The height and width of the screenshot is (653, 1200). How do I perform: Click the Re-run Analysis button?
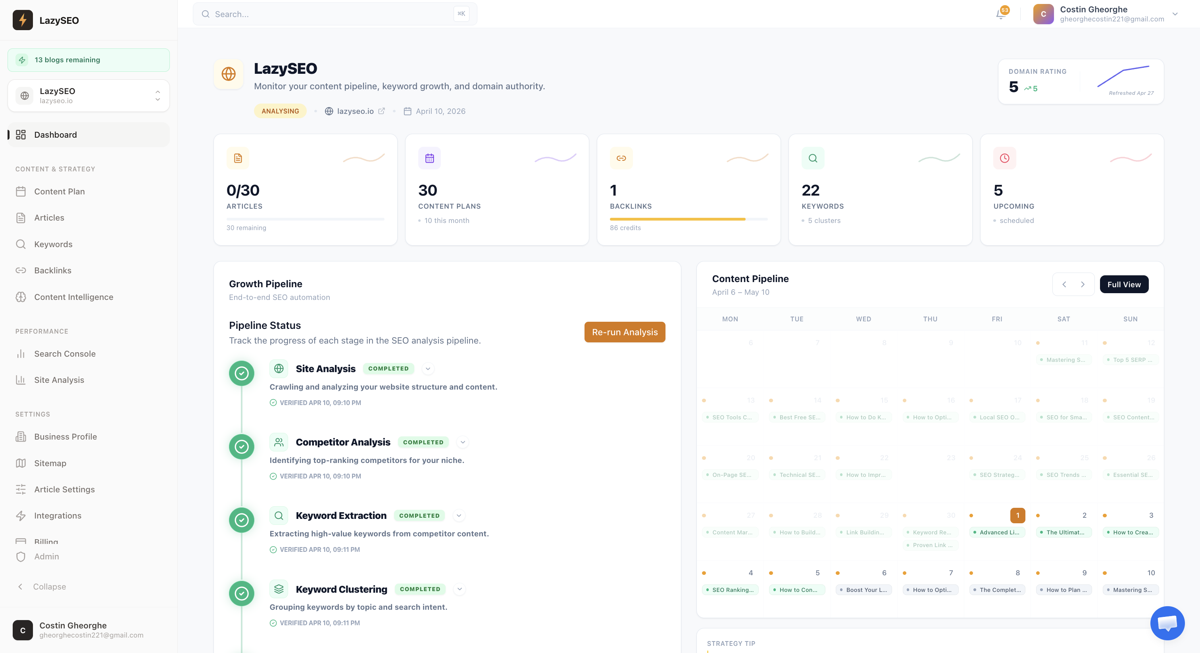[625, 332]
